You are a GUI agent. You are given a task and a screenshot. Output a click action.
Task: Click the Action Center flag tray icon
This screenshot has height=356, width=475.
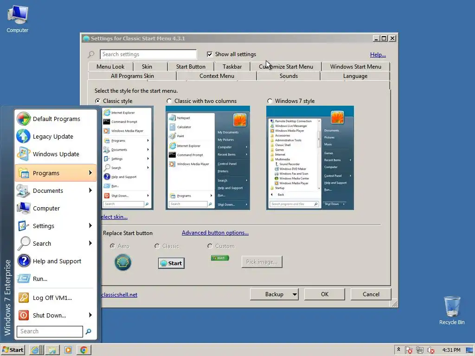point(408,350)
